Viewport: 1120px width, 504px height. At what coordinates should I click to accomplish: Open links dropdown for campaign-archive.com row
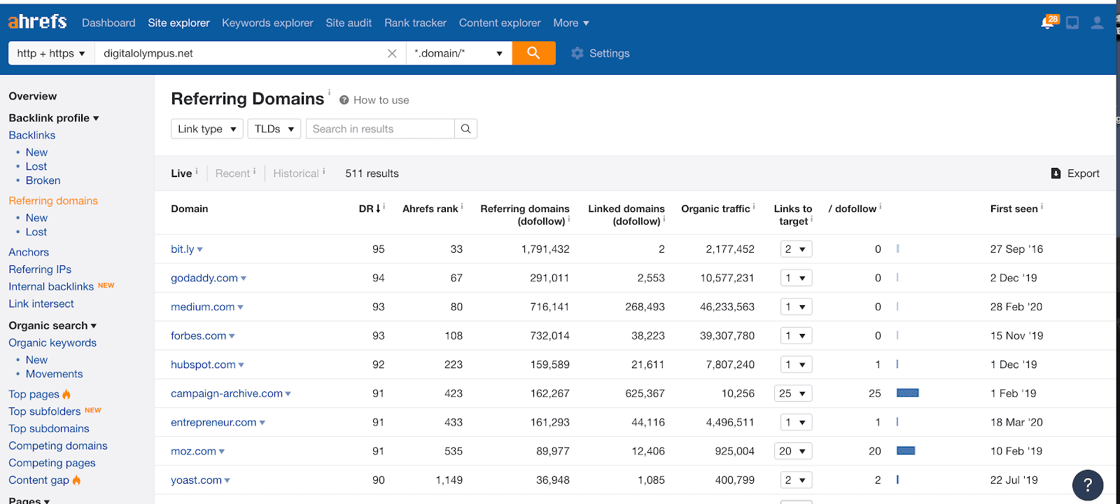point(793,393)
